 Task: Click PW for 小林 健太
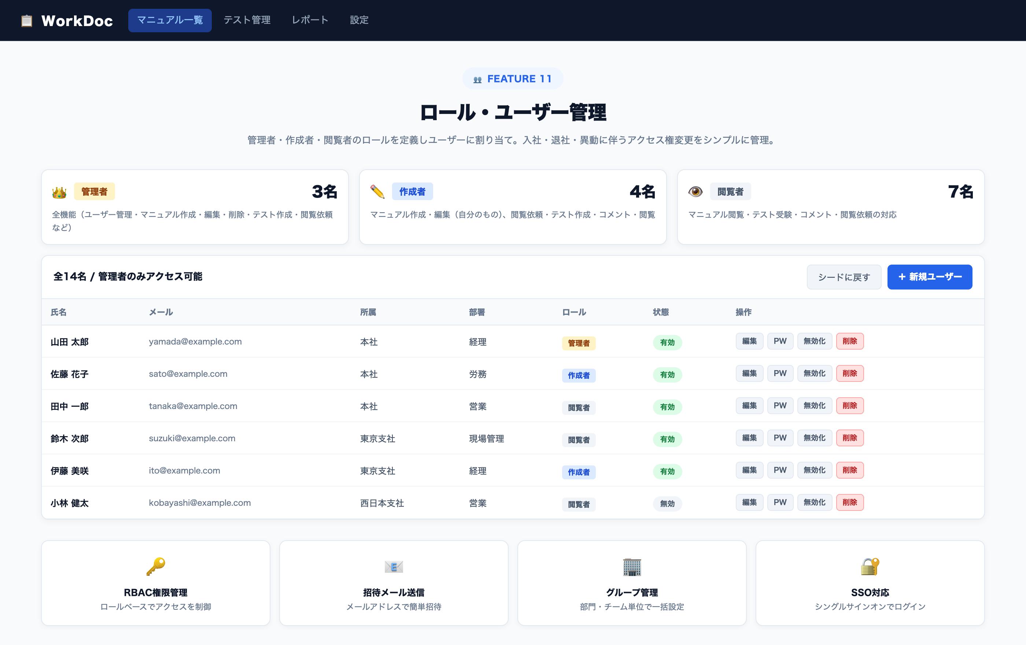pos(780,503)
